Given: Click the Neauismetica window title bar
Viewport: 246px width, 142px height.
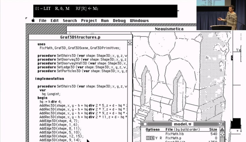Looking at the screenshot, I should click(x=169, y=29).
